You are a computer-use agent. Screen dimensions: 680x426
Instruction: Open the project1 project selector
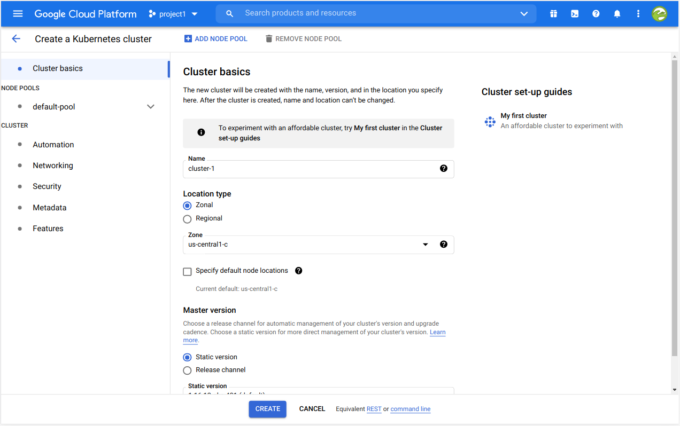(x=173, y=14)
